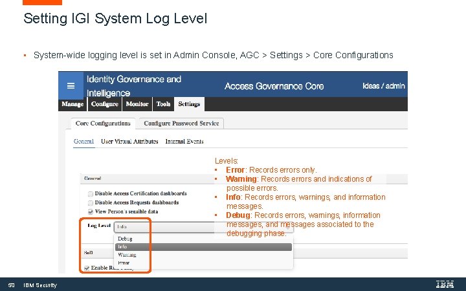Viewport: 466px width, 291px height.
Task: Switch to Configure Password Service tab
Action: (x=181, y=124)
